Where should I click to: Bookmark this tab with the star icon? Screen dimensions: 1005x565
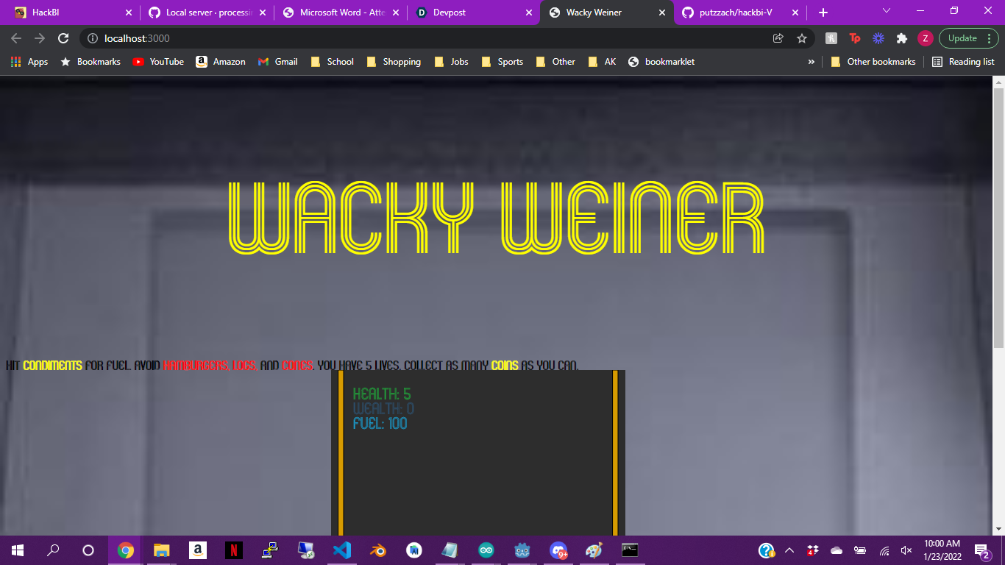802,38
